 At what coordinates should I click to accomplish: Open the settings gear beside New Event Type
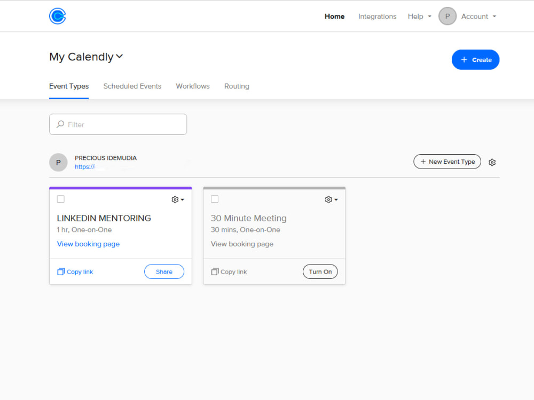point(492,162)
